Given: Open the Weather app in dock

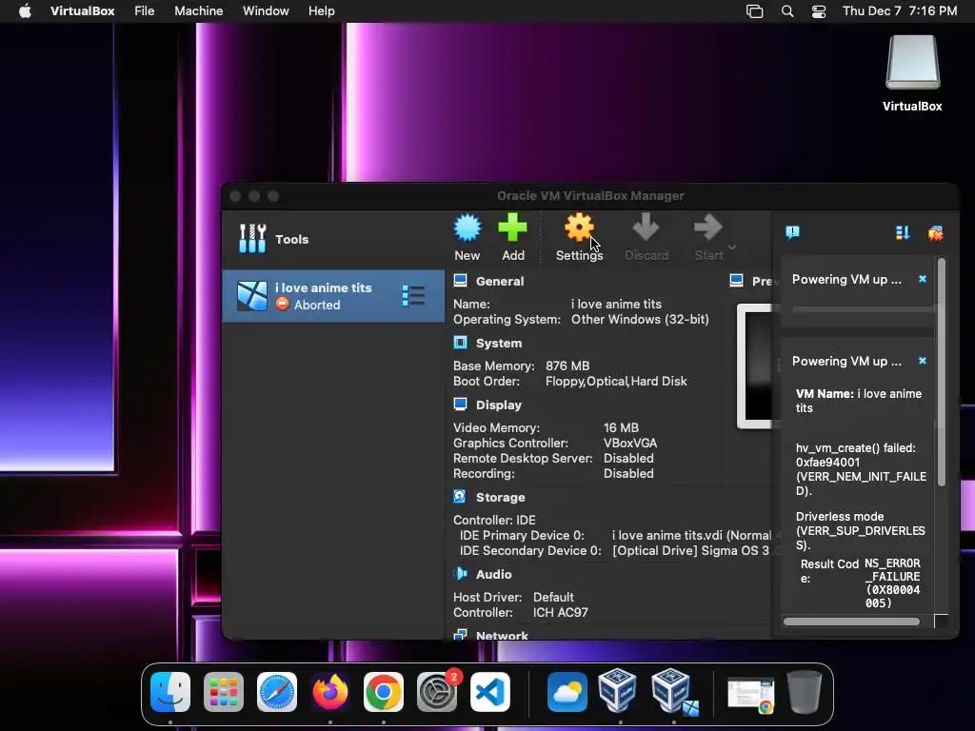Looking at the screenshot, I should [567, 692].
